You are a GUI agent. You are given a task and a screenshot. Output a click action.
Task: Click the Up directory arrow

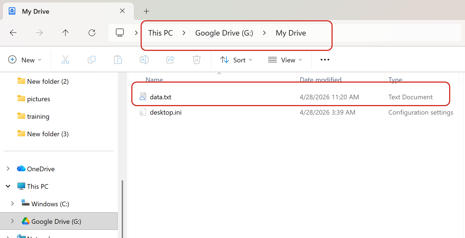pos(65,33)
